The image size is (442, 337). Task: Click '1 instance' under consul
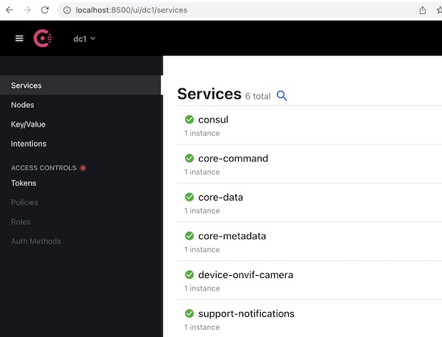202,133
